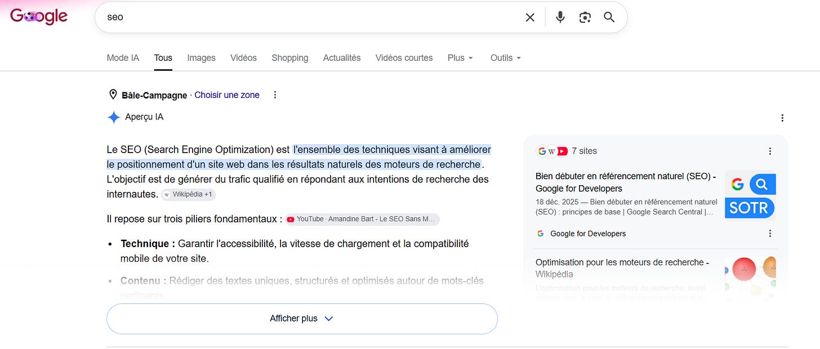Viewport: 820px width, 349px height.
Task: Click the source favicons next to 7 sites
Action: 552,151
